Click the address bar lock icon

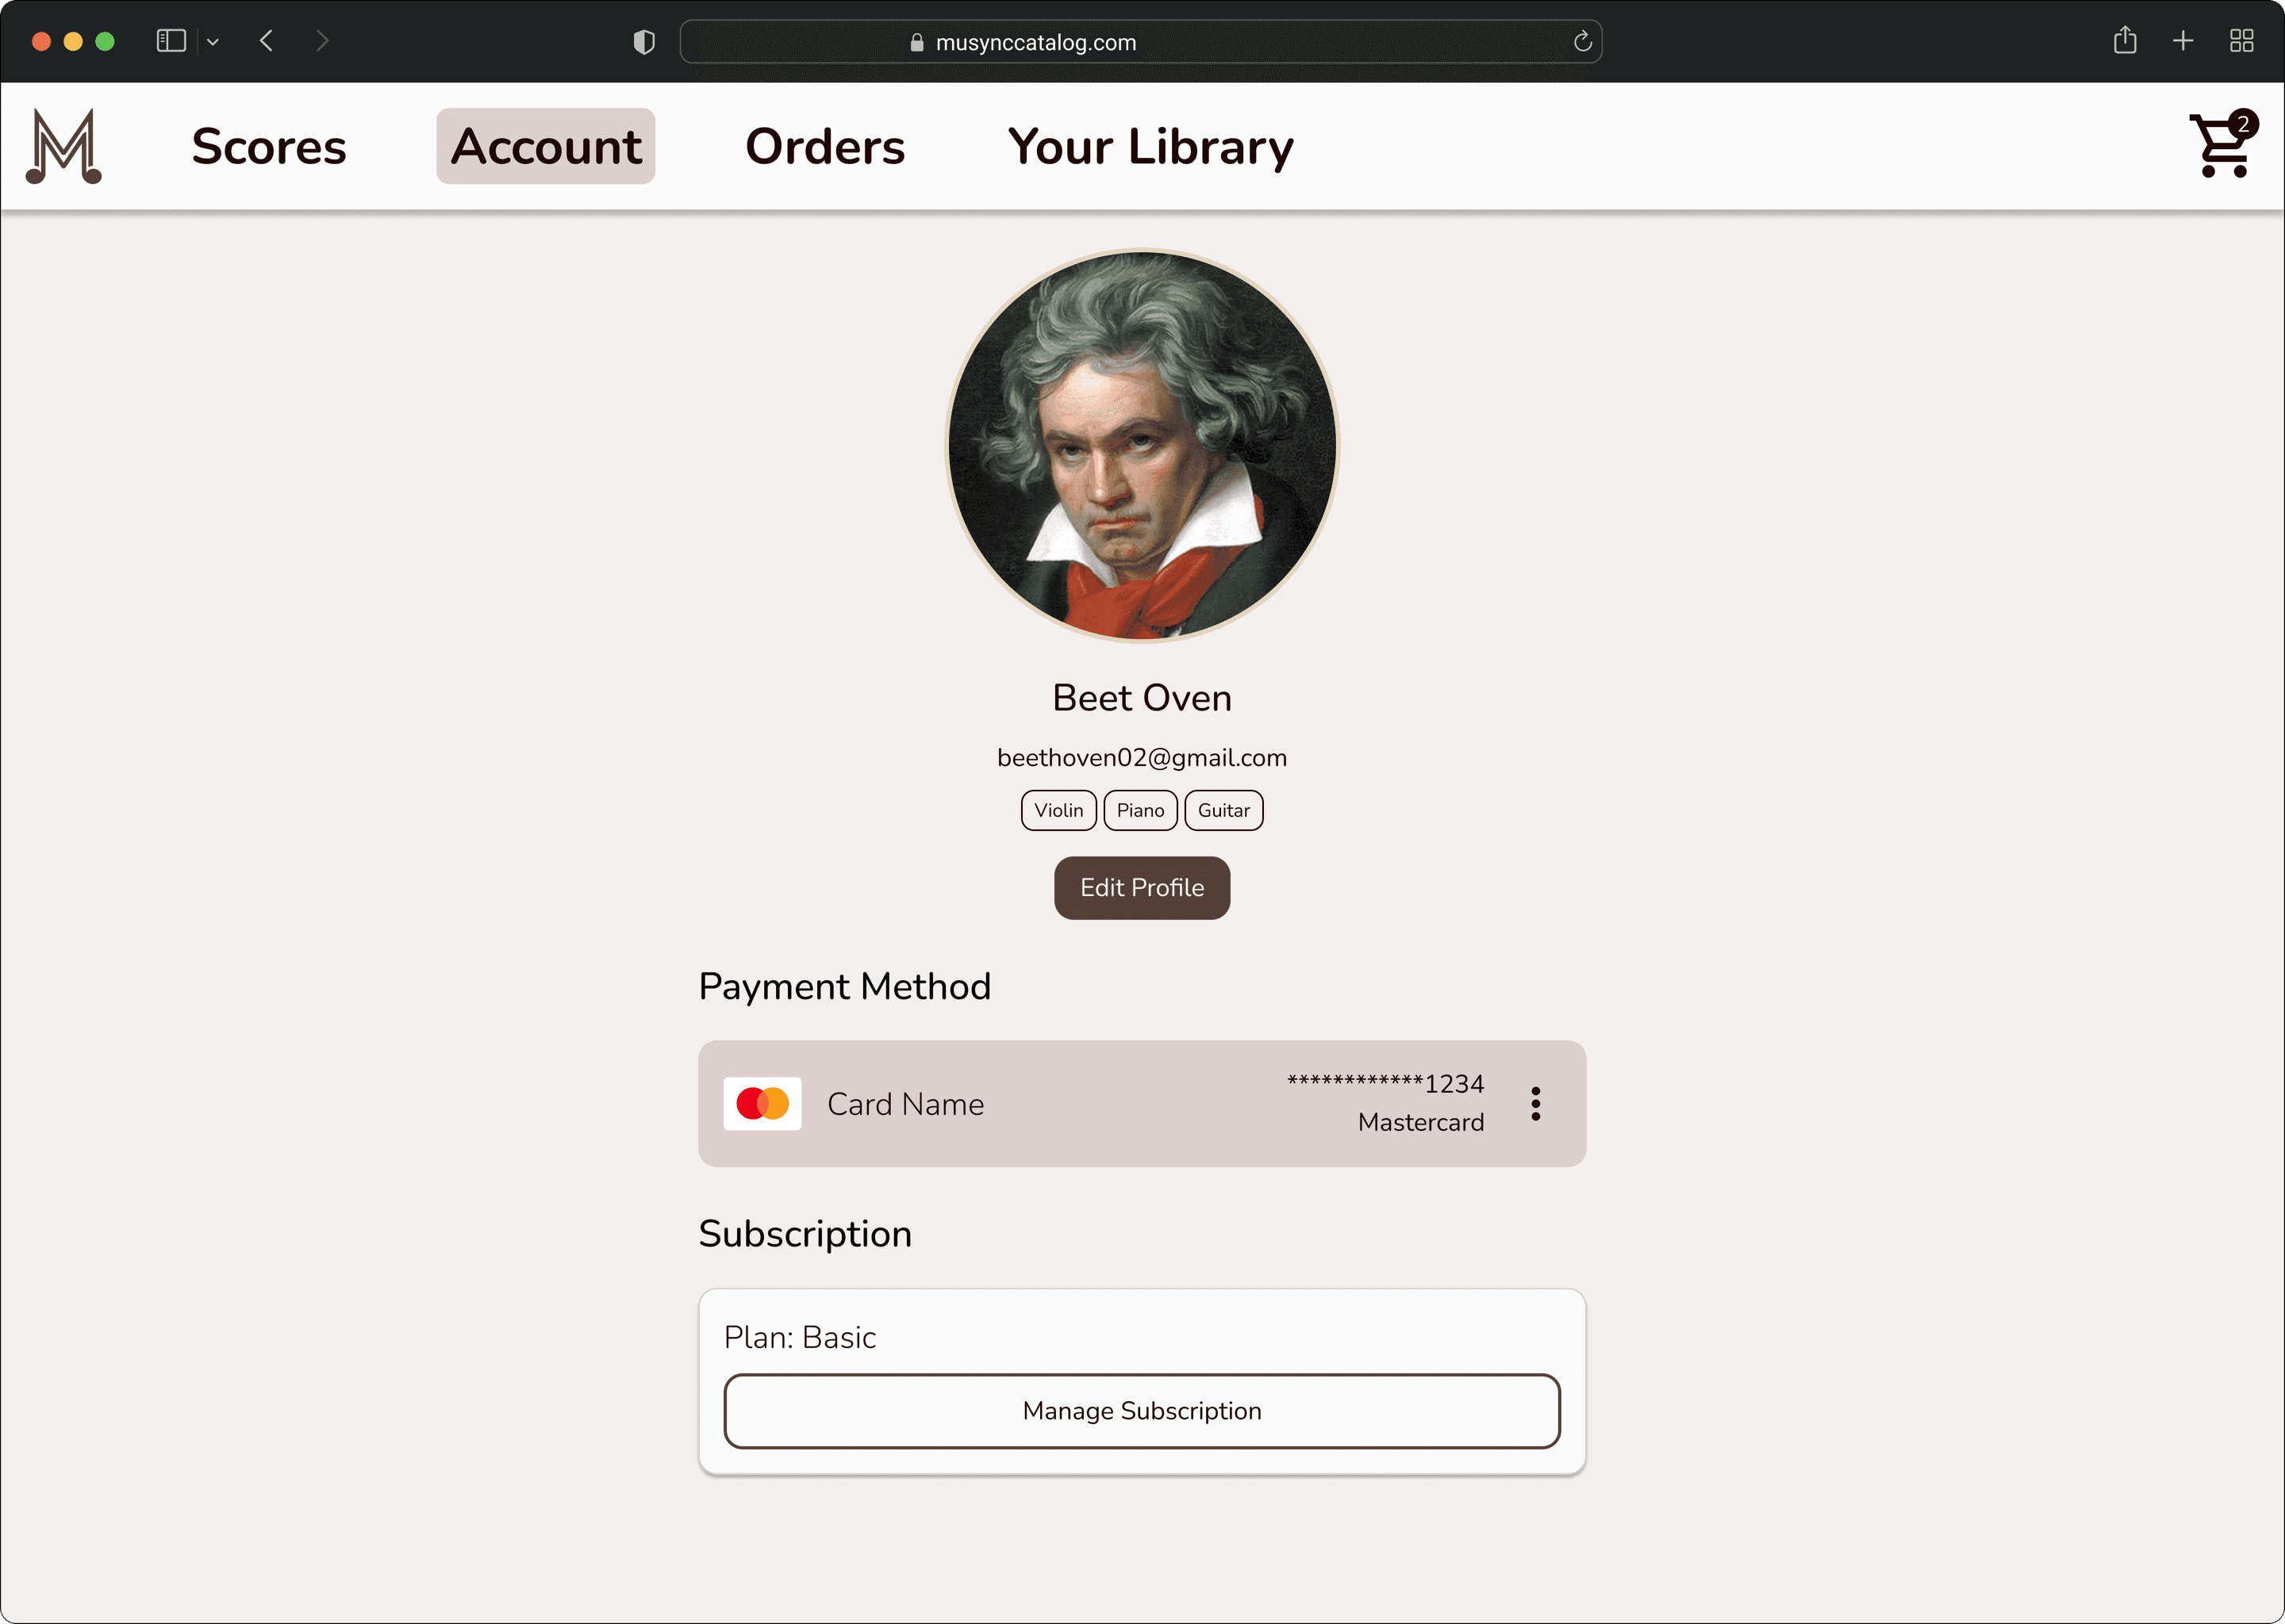(x=916, y=42)
